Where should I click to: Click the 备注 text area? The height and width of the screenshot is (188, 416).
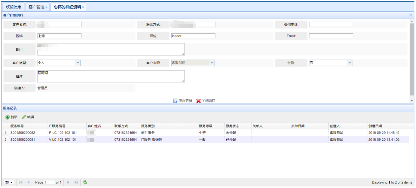[110, 76]
